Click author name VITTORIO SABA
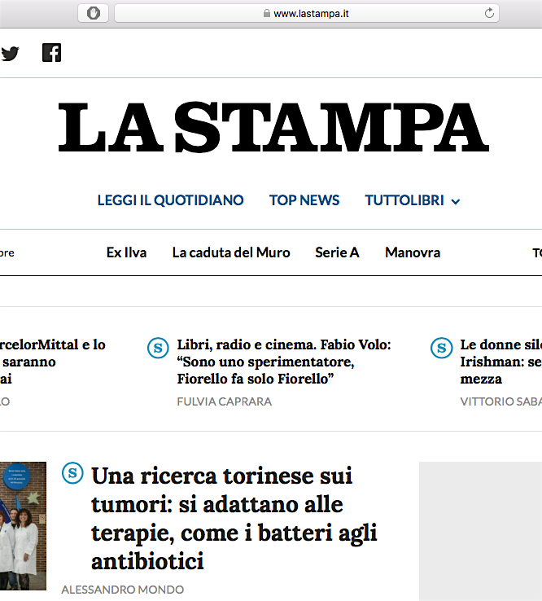This screenshot has width=542, height=601. (x=501, y=401)
